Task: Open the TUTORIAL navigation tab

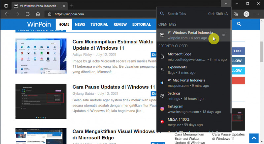Action: pos(99,24)
